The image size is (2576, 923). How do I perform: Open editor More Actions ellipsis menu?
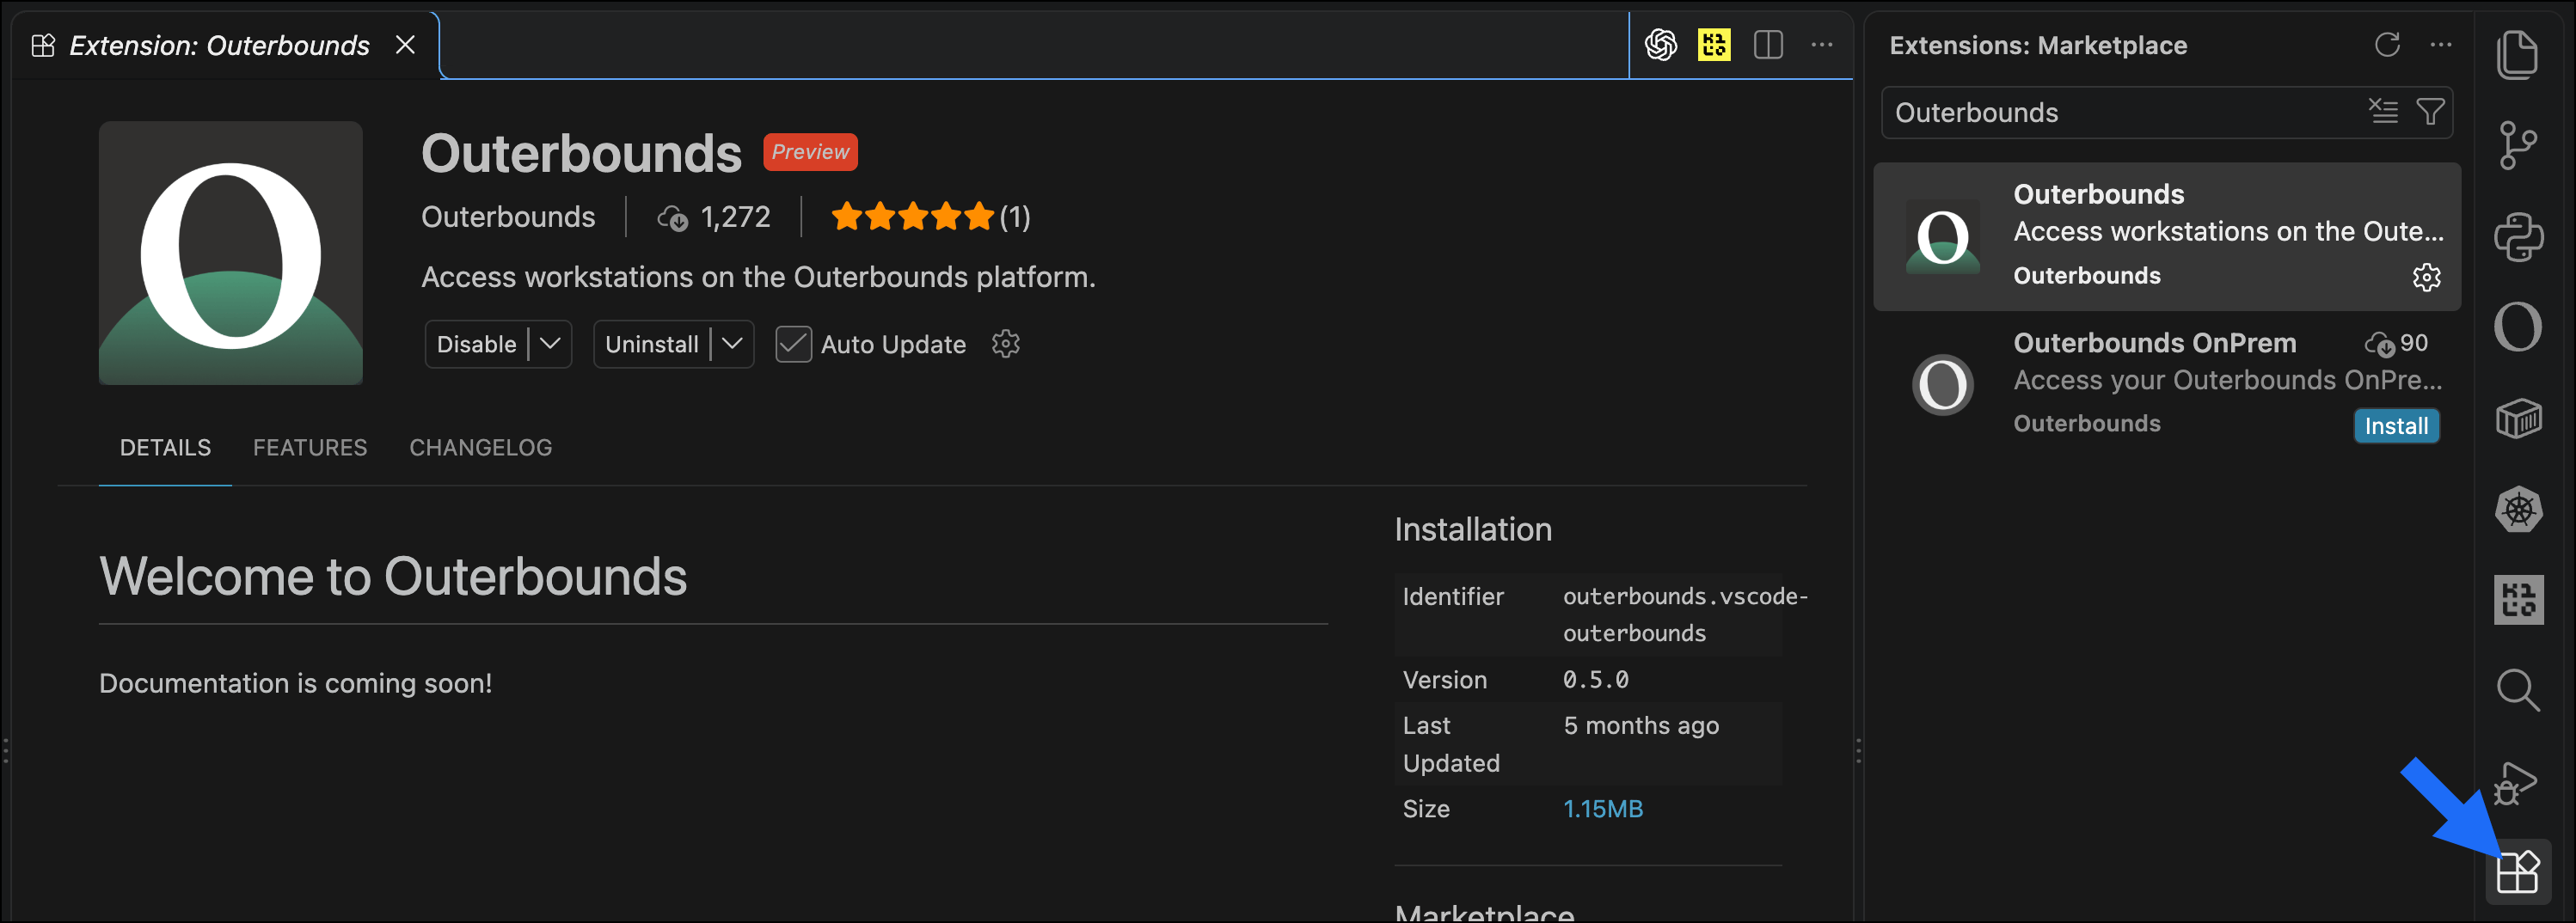coord(1822,45)
